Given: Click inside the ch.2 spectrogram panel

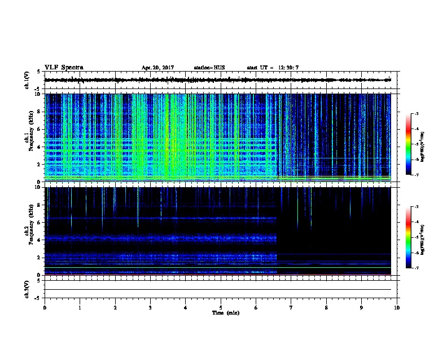Looking at the screenshot, I should click(217, 231).
